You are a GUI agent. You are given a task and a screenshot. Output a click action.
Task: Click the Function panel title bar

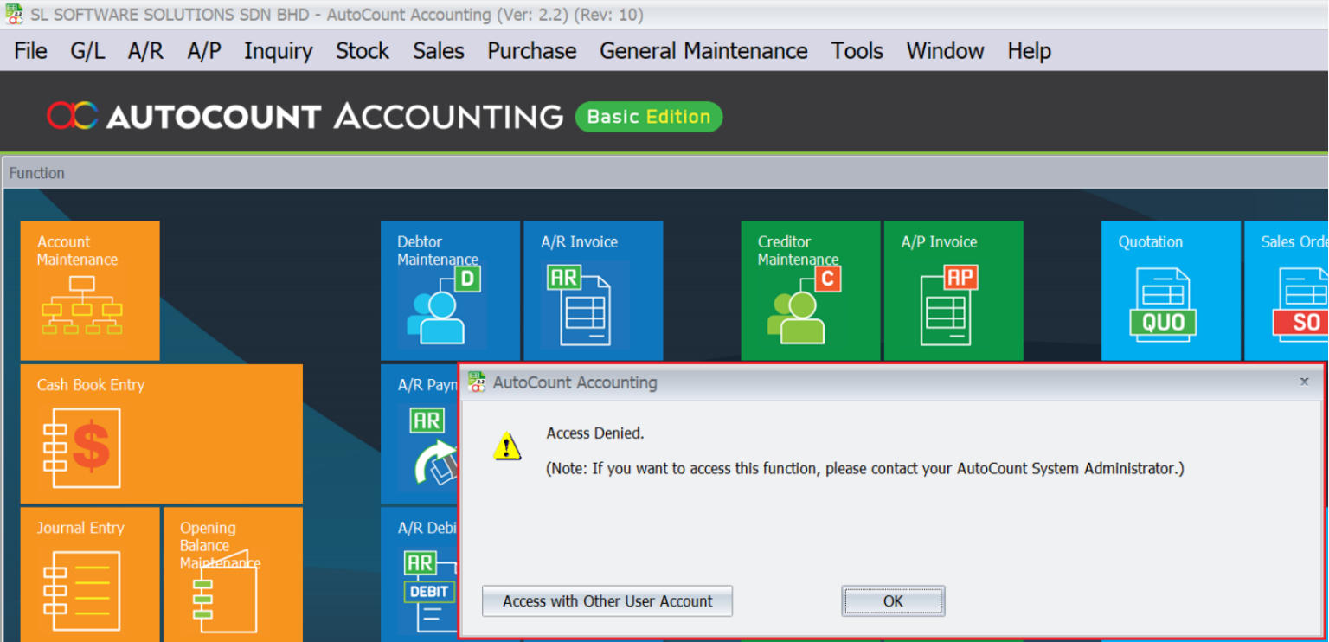(664, 173)
